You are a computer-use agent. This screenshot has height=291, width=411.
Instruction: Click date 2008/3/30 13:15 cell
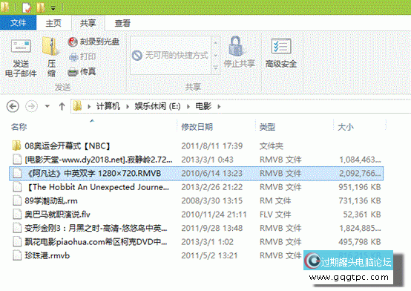coord(211,200)
